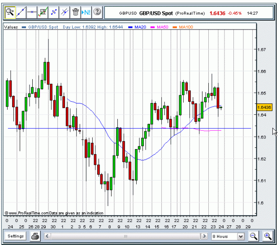The width and height of the screenshot is (280, 245).
Task: Open help with question mark icon
Action: (97, 13)
